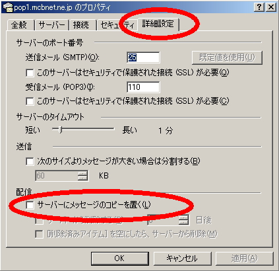Click the キャンセル button
This screenshot has width=279, height=271.
[x=182, y=258]
